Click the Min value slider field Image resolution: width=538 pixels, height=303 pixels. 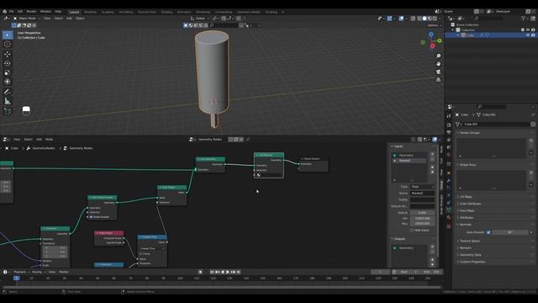coord(422,218)
